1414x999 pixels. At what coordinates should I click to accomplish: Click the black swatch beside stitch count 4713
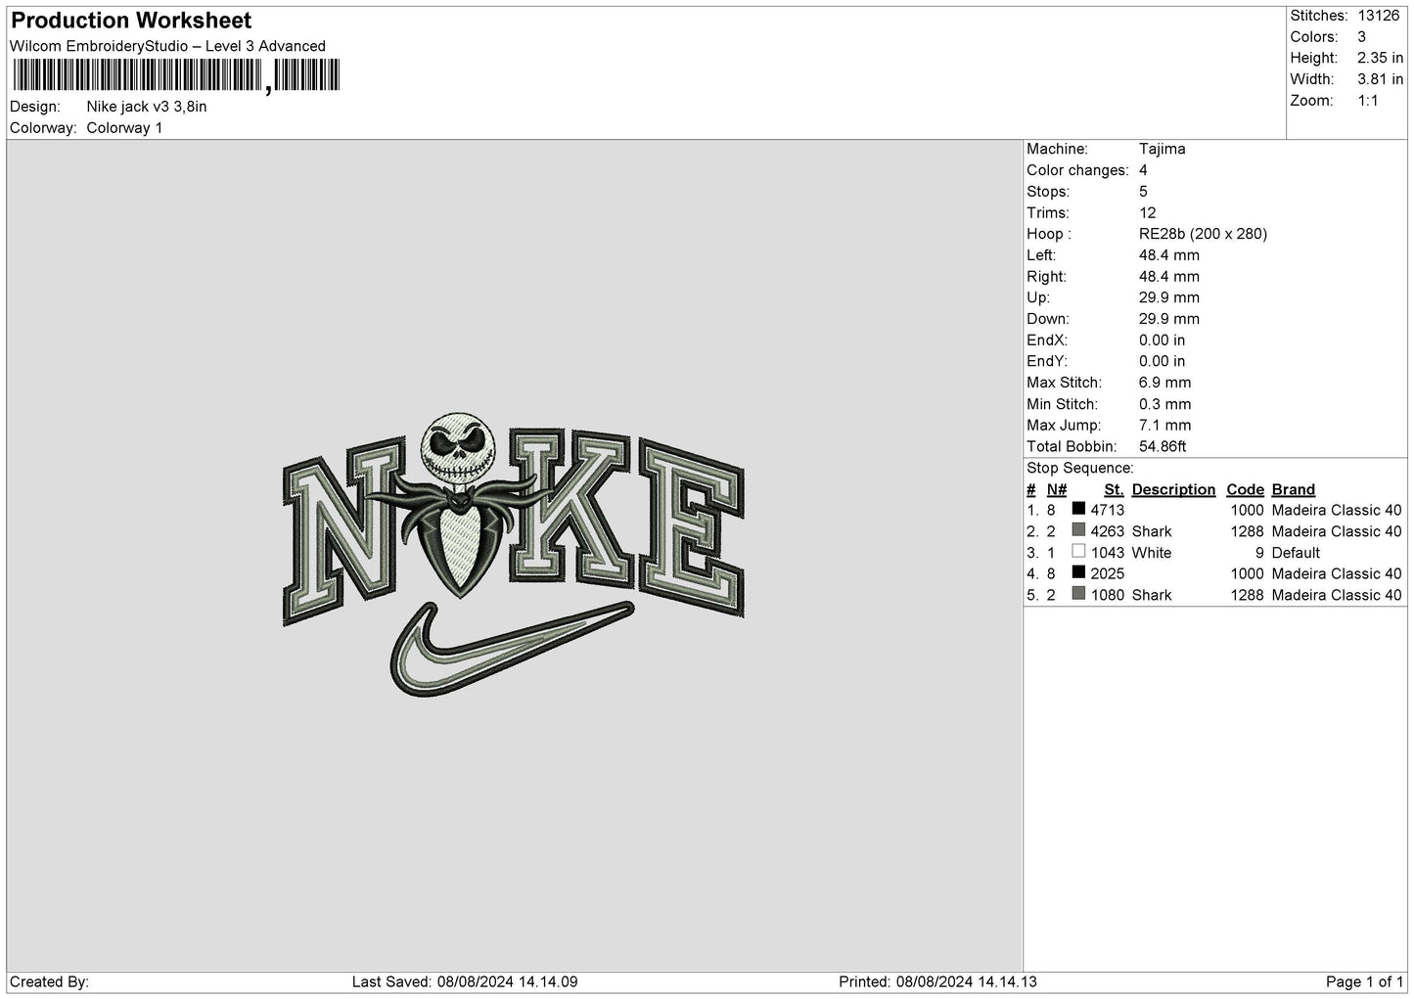point(1078,509)
